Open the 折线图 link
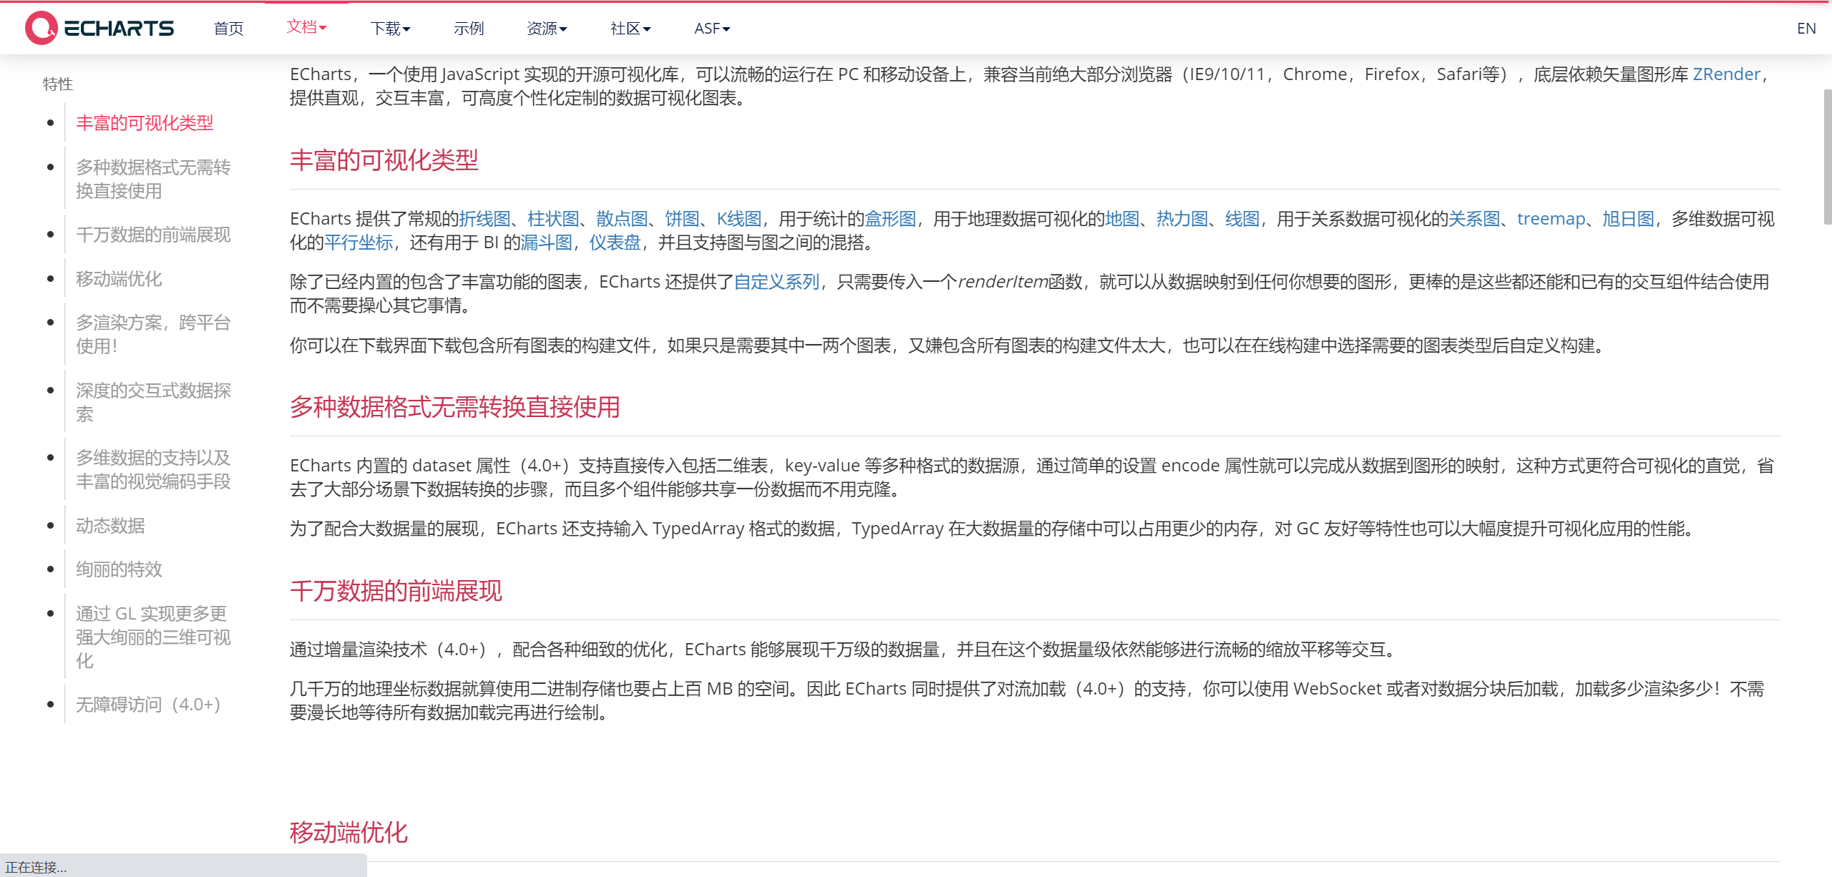Screen dimensions: 1832x877 (x=484, y=219)
